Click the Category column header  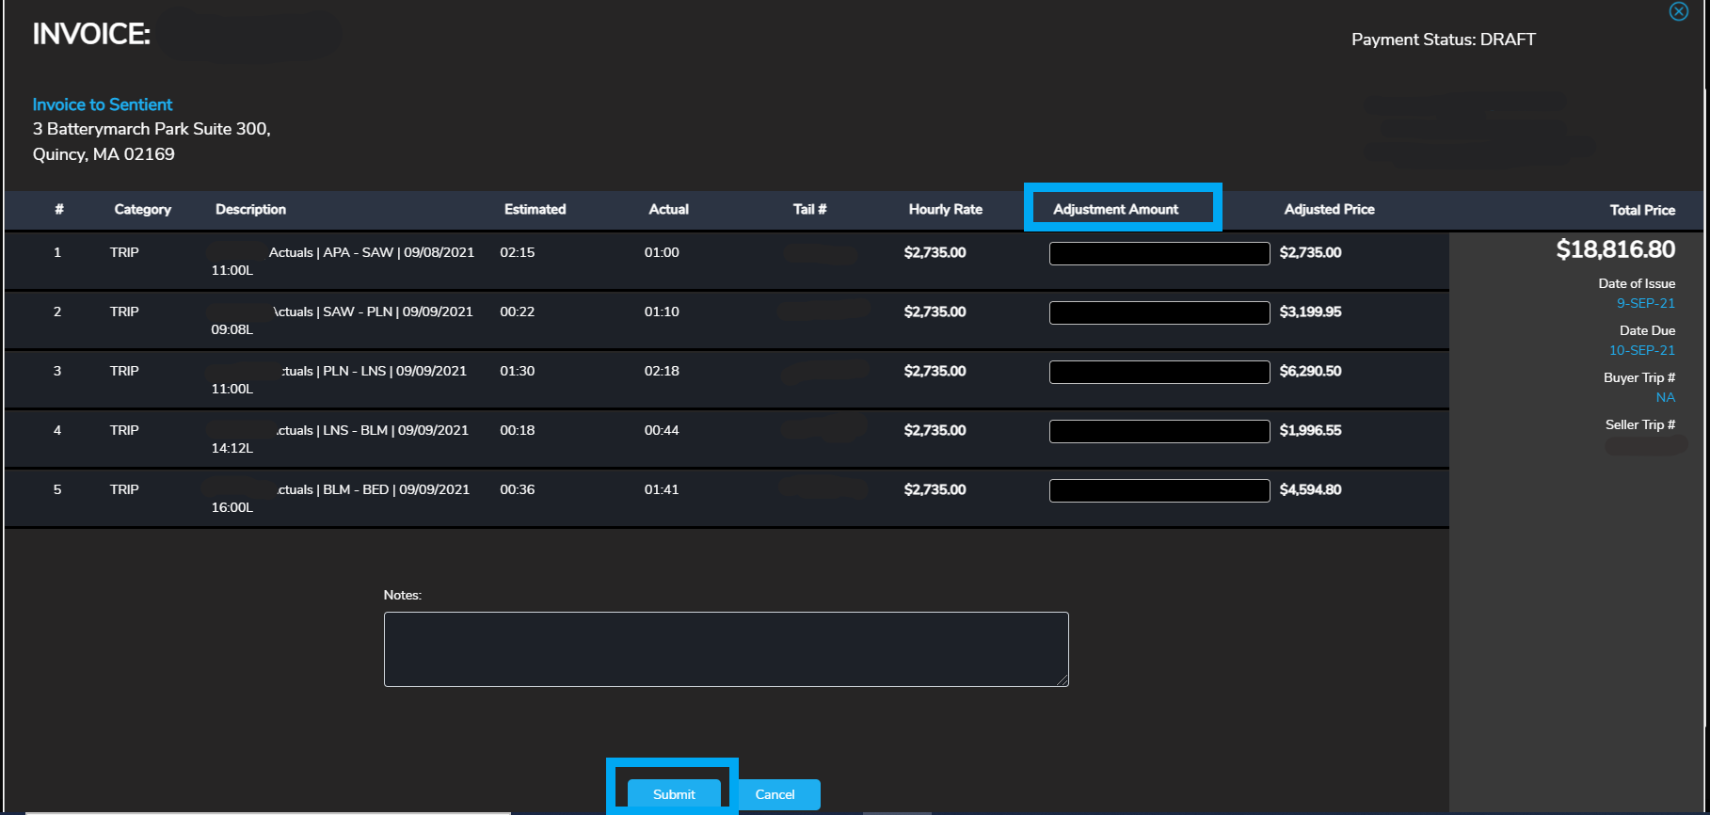tap(142, 209)
